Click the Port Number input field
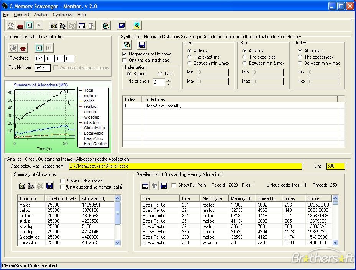356x270 pixels. coord(43,68)
